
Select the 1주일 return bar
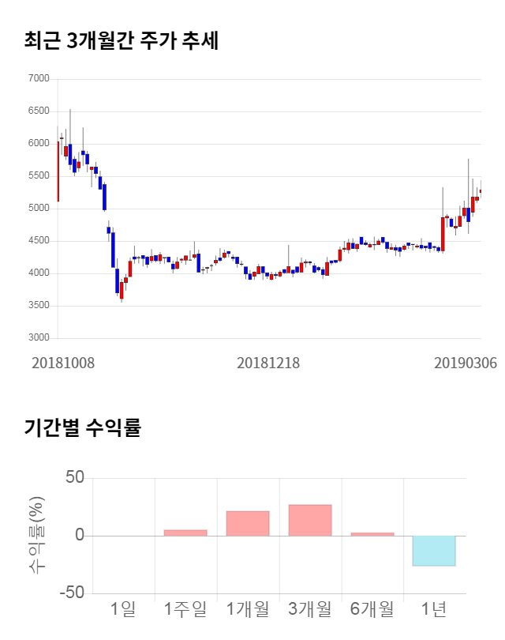pyautogui.click(x=185, y=533)
